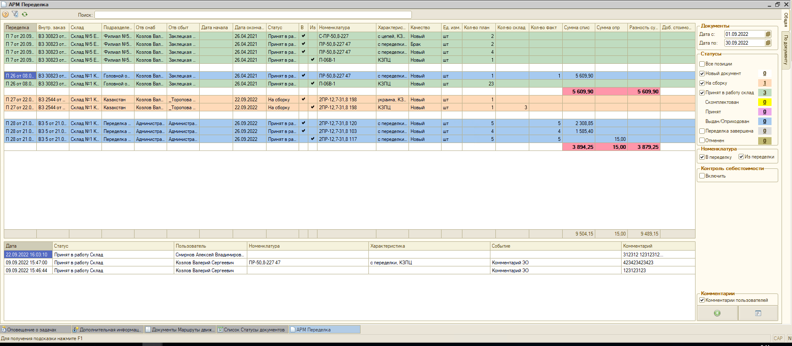Switch to the 'По документу' vertical tab
The width and height of the screenshot is (792, 346).
tap(786, 50)
